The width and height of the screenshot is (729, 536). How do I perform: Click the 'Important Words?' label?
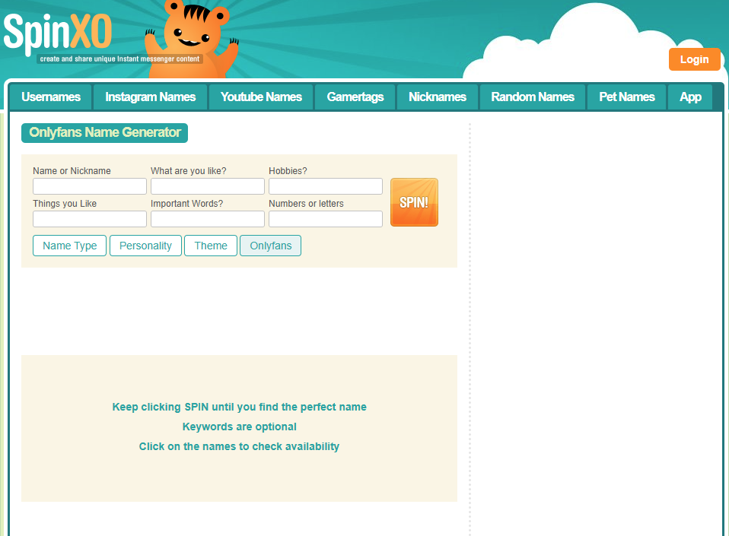pos(187,204)
